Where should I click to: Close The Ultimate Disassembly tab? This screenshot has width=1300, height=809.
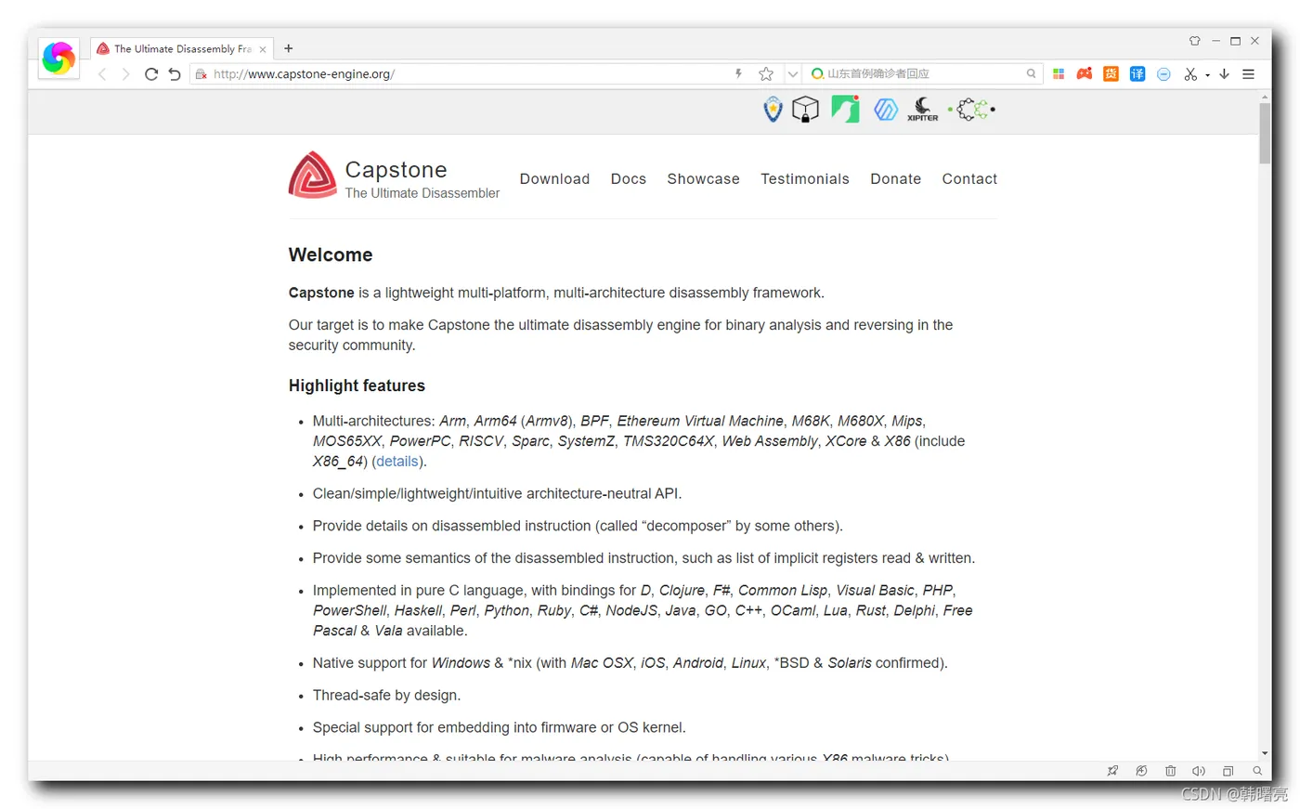(x=263, y=49)
